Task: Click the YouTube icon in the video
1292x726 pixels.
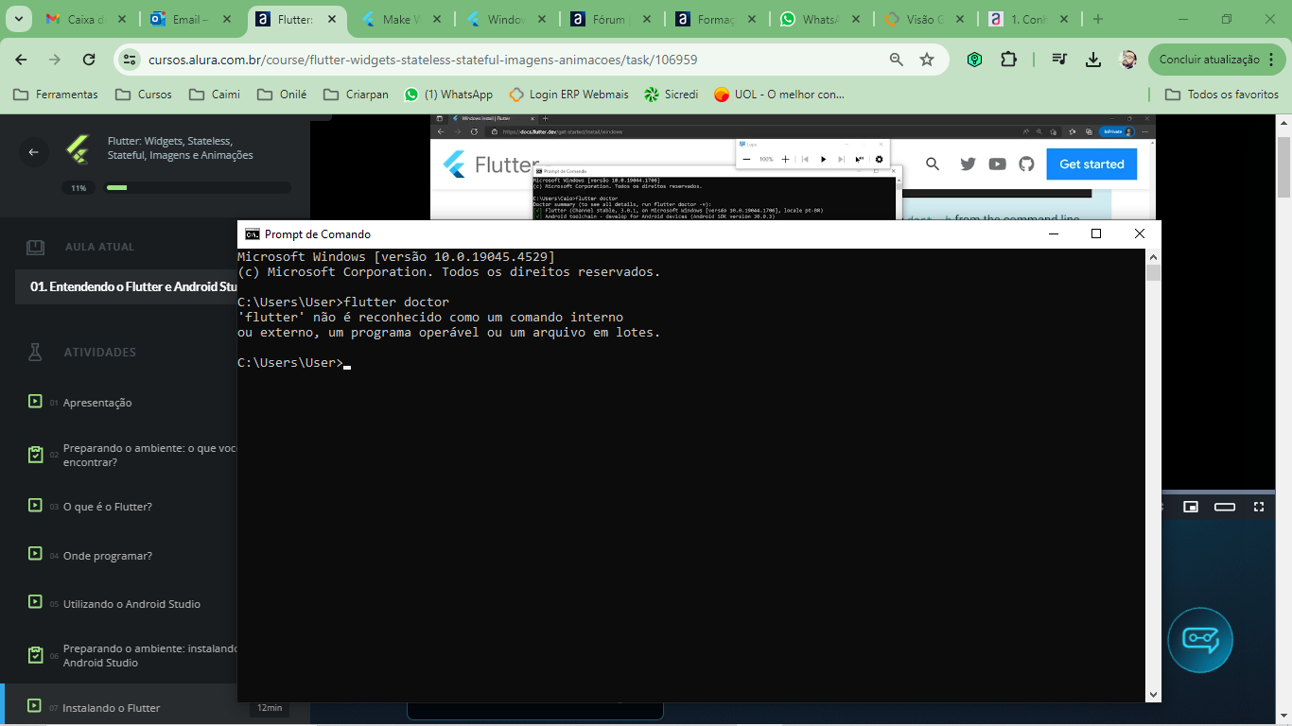Action: [x=997, y=164]
